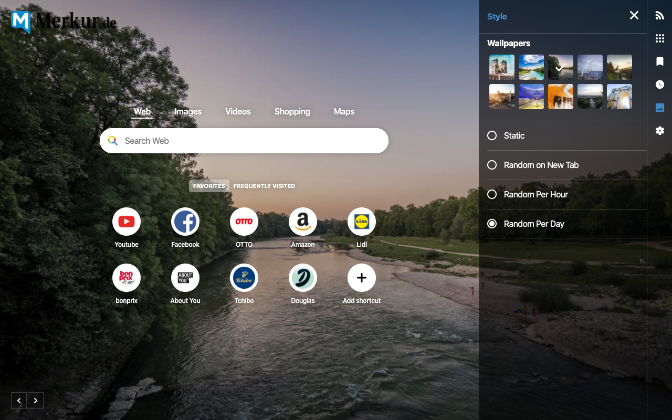Choose the twin-tower church wallpaper thumbnail
The height and width of the screenshot is (420, 672).
click(502, 67)
